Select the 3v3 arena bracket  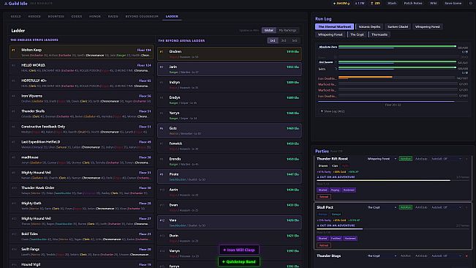[295, 41]
